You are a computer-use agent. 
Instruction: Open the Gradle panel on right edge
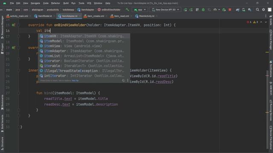pyautogui.click(x=271, y=20)
